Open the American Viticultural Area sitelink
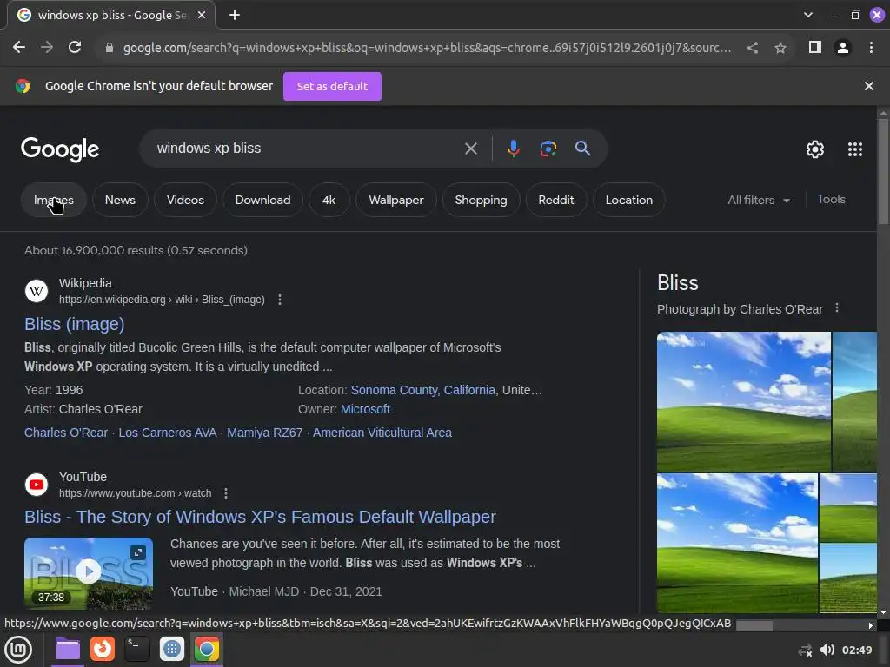The width and height of the screenshot is (890, 667). pos(382,433)
